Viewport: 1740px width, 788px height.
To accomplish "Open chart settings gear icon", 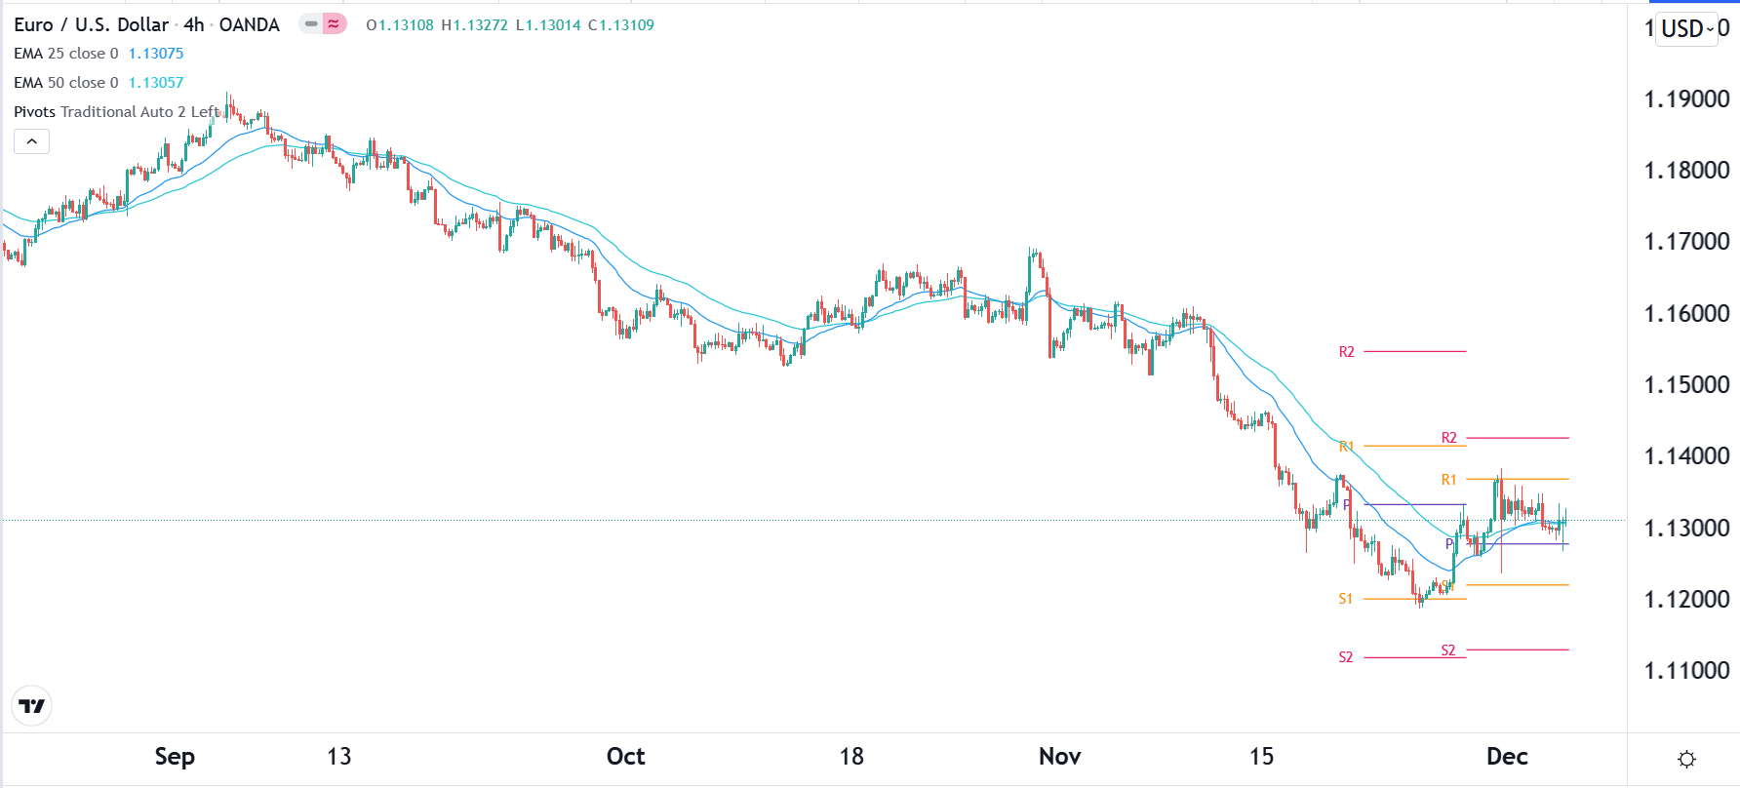I will pos(1686,759).
